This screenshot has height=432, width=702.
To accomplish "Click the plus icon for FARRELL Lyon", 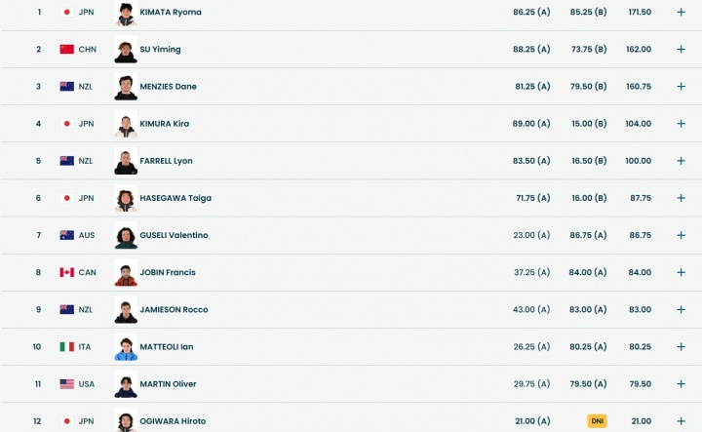I will (681, 161).
